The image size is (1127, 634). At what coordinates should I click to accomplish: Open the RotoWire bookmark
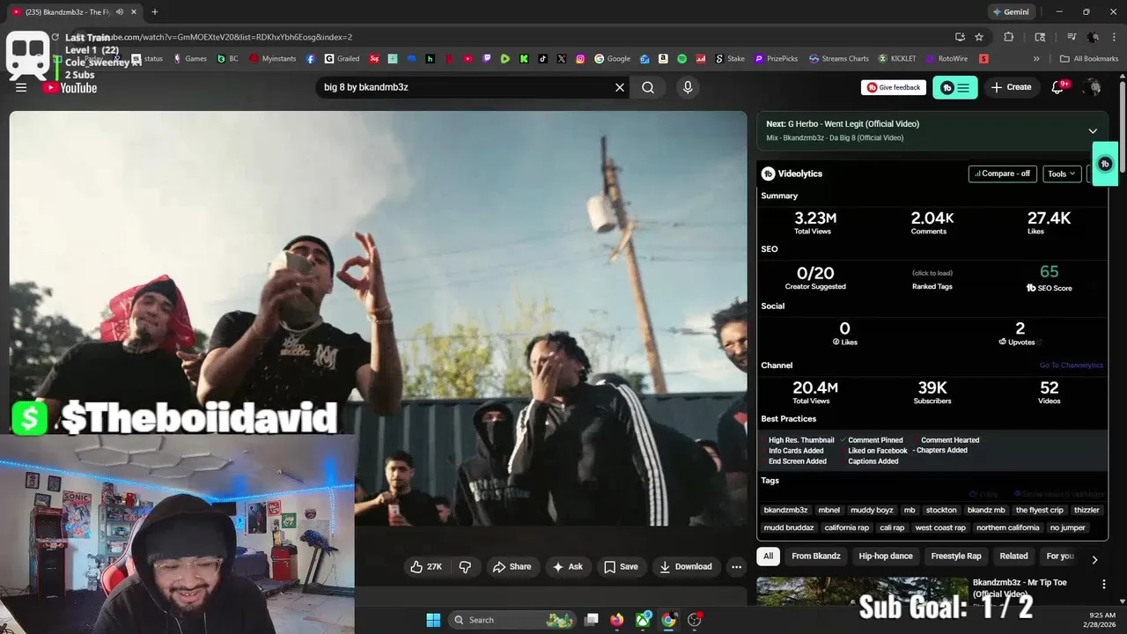pyautogui.click(x=947, y=59)
